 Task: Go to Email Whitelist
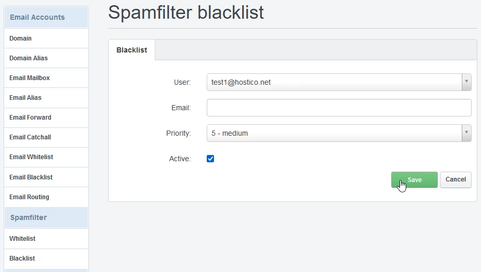coord(31,157)
